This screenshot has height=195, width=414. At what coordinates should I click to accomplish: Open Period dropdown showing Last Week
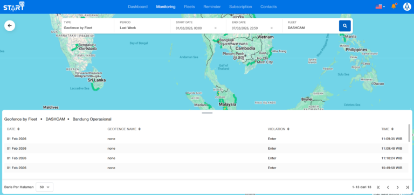(143, 26)
